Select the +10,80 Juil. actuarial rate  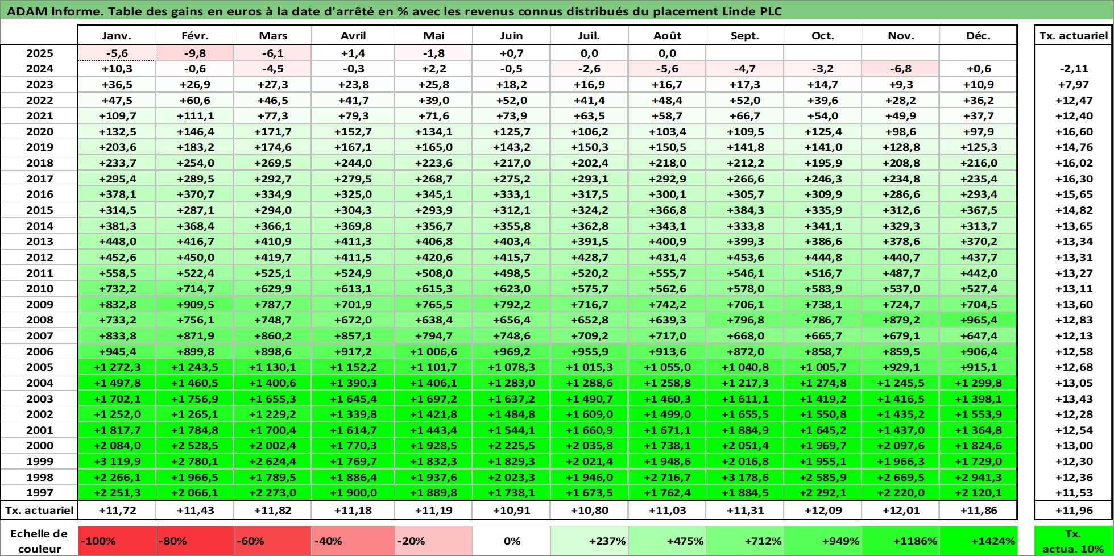[589, 510]
